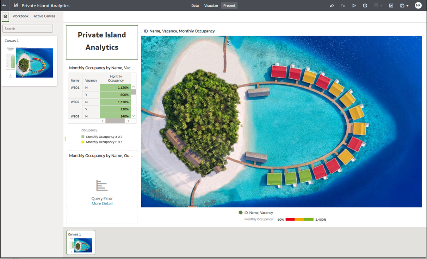The width and height of the screenshot is (427, 259).
Task: Open the NF user profile avatar
Action: tap(418, 6)
